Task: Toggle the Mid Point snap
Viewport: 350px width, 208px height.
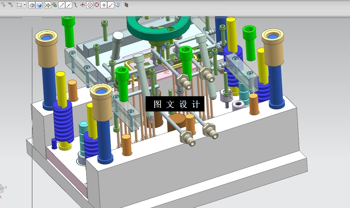Action: point(69,5)
